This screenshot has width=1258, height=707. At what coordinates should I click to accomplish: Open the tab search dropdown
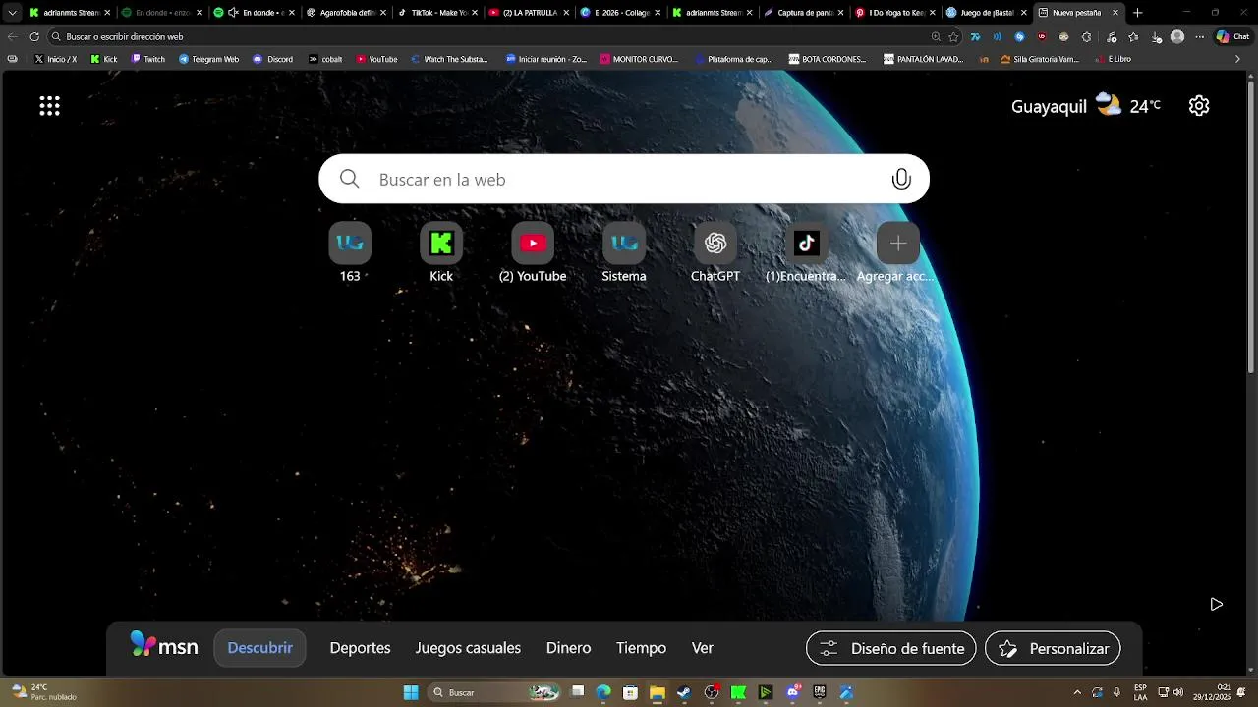12,13
